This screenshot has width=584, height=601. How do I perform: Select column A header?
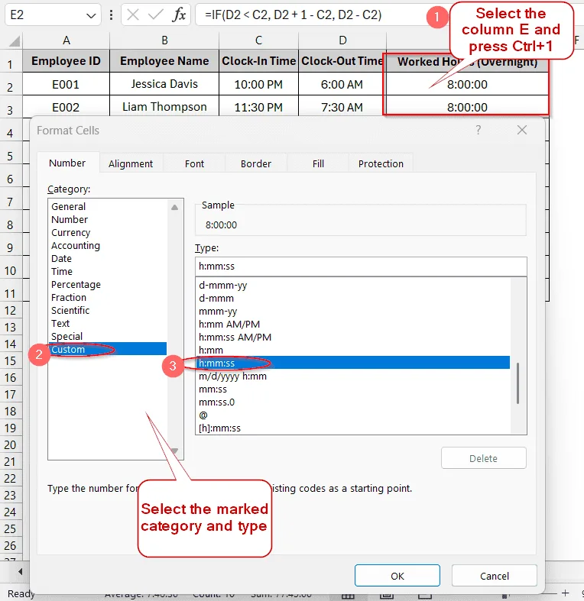click(66, 40)
